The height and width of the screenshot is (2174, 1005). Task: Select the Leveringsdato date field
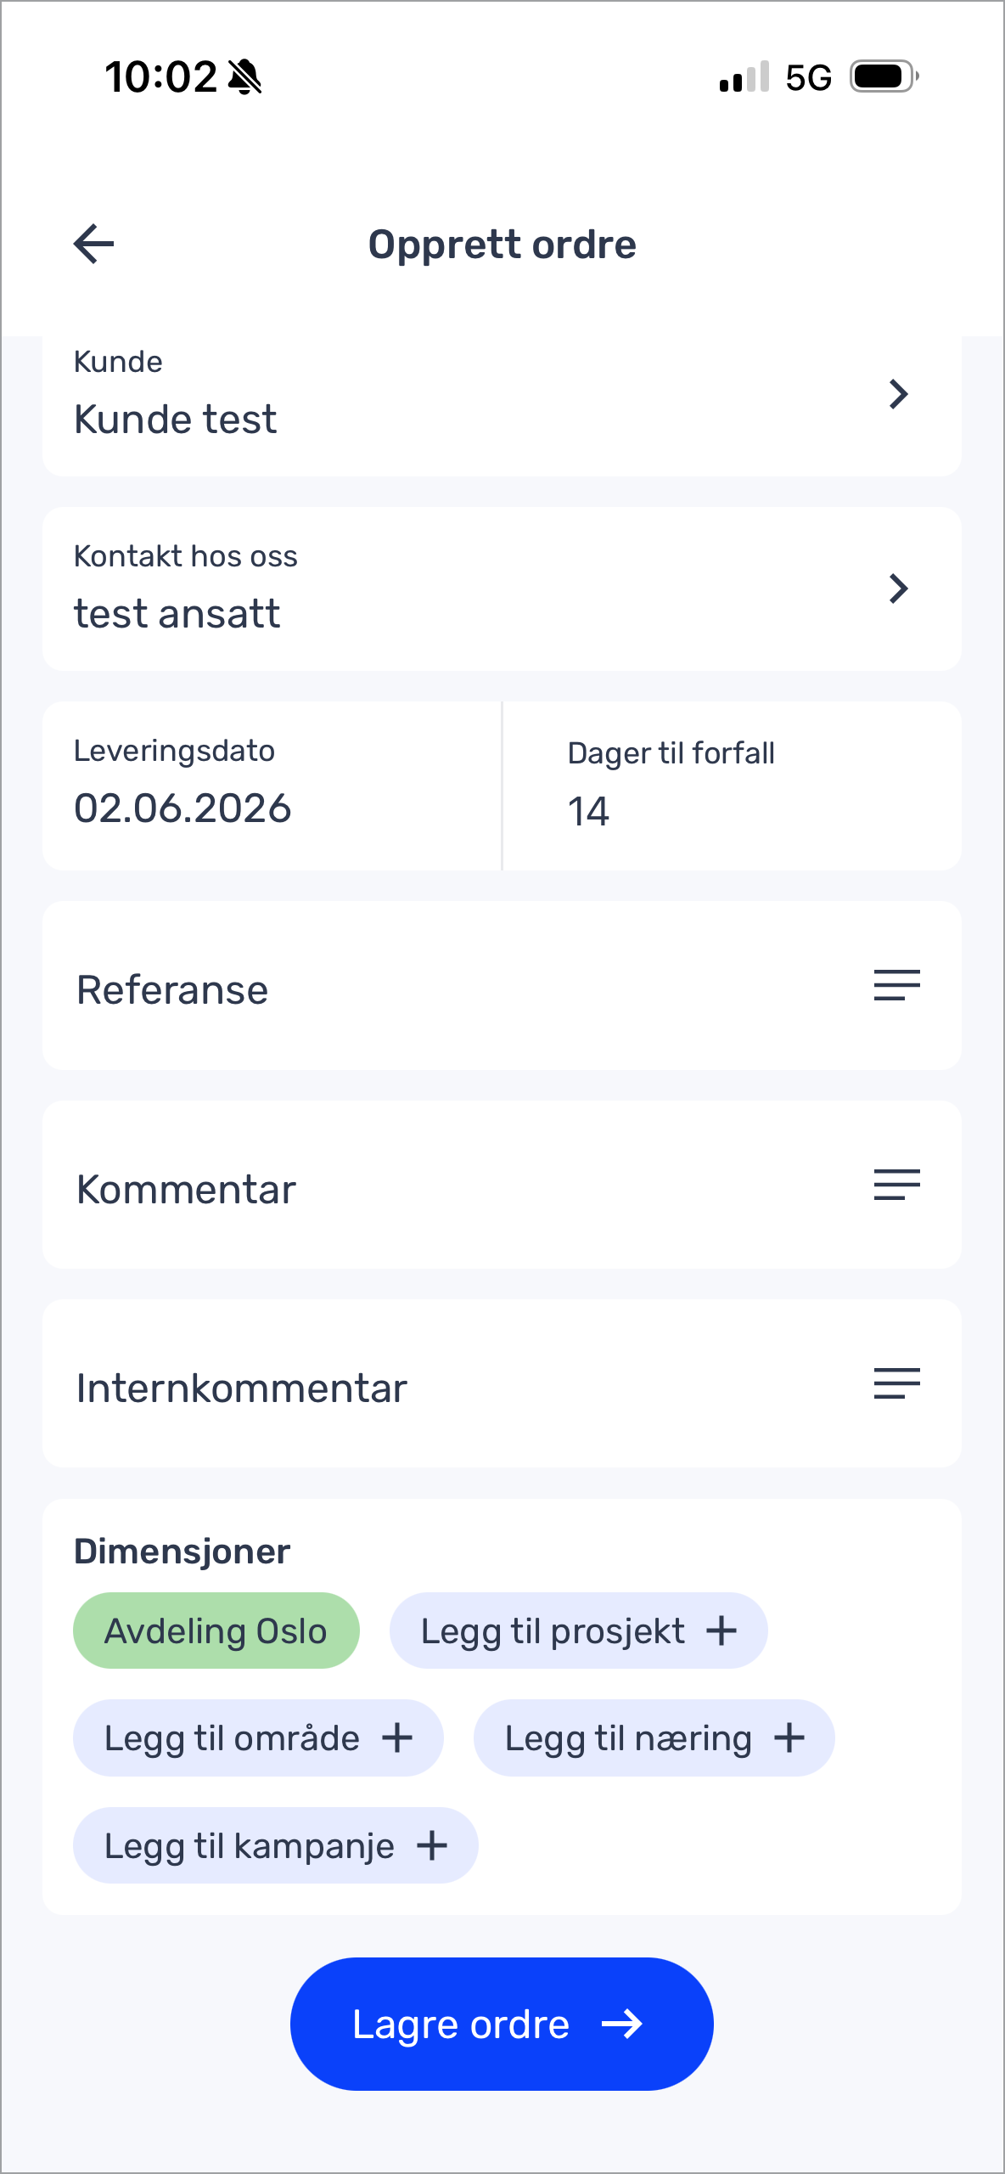[x=272, y=786]
